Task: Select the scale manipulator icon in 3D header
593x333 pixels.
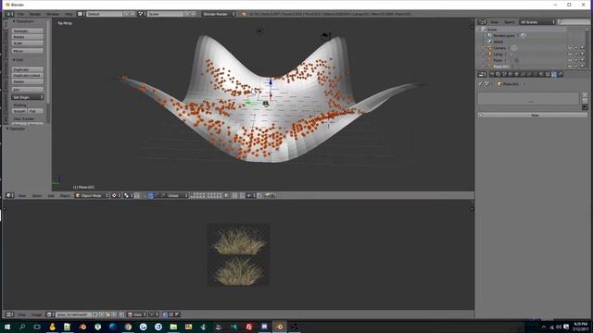Action: coord(163,195)
